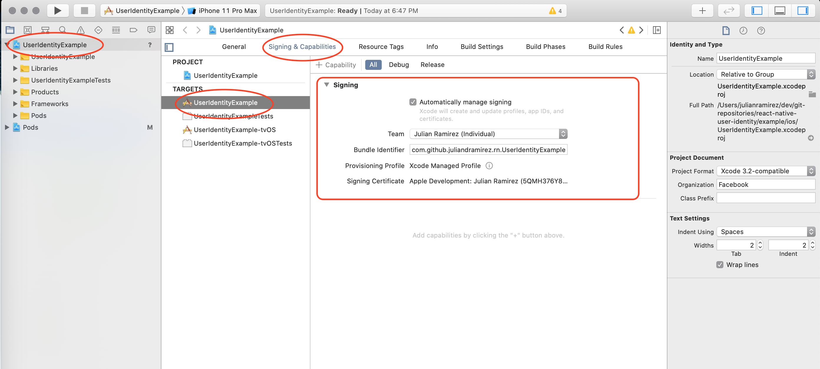Open the Project Format dropdown
The width and height of the screenshot is (820, 369).
(766, 171)
